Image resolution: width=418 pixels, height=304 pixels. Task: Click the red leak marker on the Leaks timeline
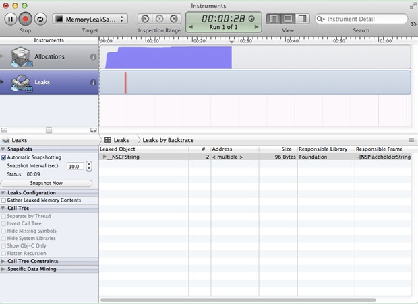pyautogui.click(x=125, y=83)
